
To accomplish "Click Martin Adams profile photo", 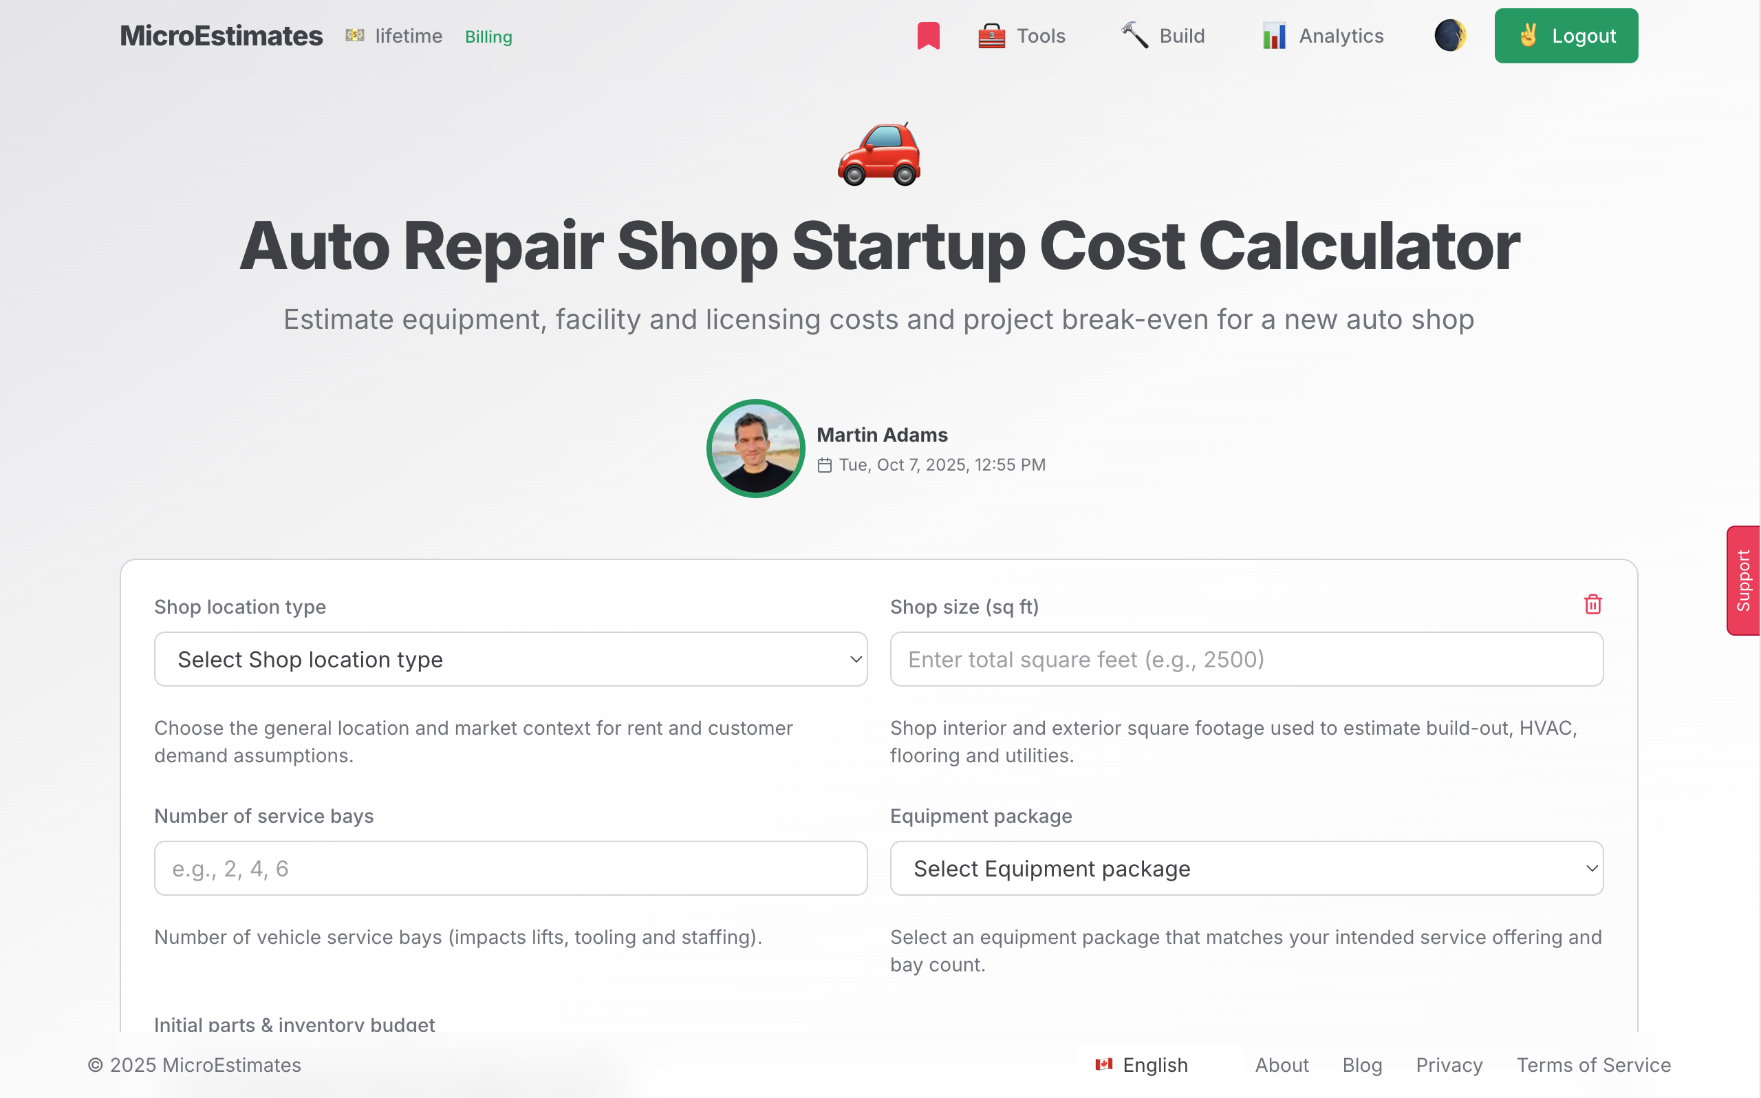I will click(x=755, y=449).
